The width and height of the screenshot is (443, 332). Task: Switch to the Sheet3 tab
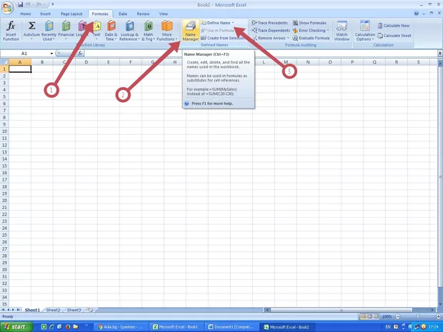74,310
